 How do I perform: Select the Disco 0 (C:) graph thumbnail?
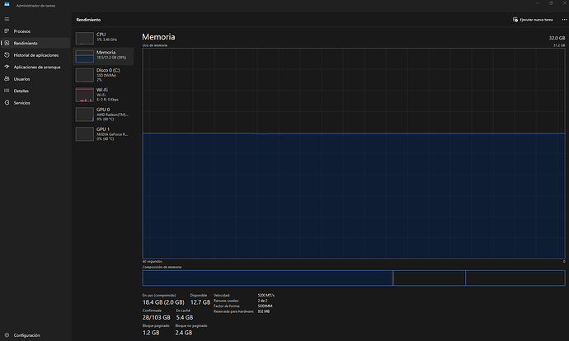pyautogui.click(x=85, y=76)
